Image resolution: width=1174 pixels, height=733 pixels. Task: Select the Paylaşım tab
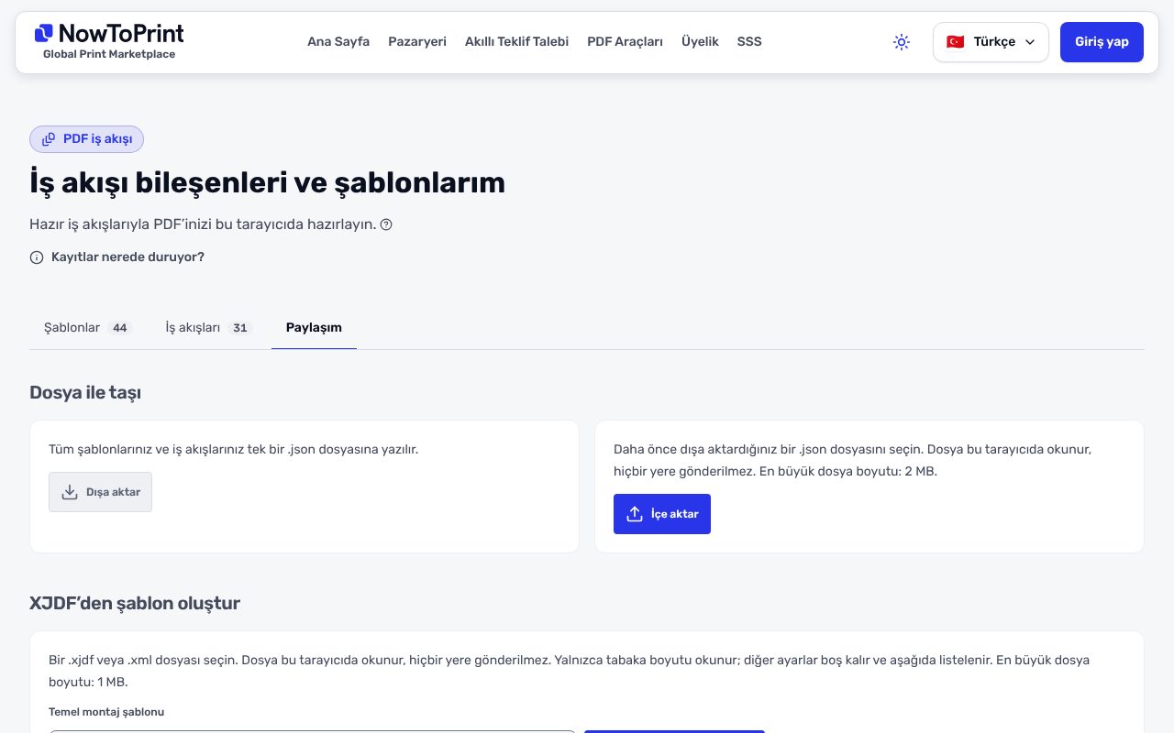pos(314,327)
